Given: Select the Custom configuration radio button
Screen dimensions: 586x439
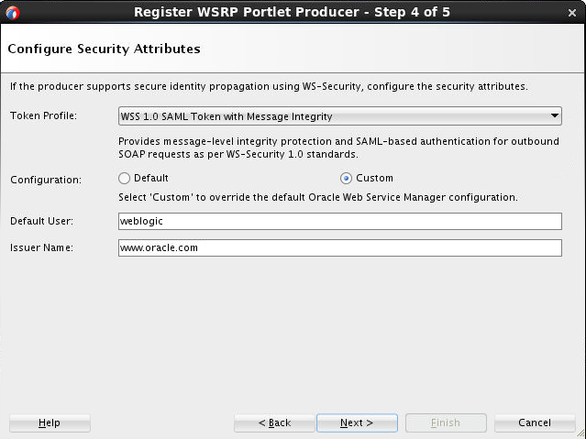Looking at the screenshot, I should point(346,179).
